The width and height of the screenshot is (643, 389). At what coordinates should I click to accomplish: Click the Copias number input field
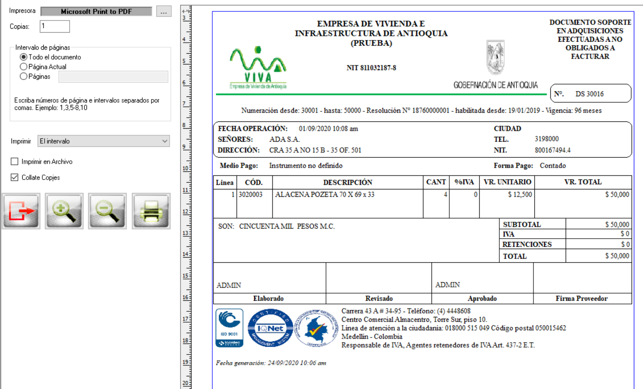pos(55,26)
